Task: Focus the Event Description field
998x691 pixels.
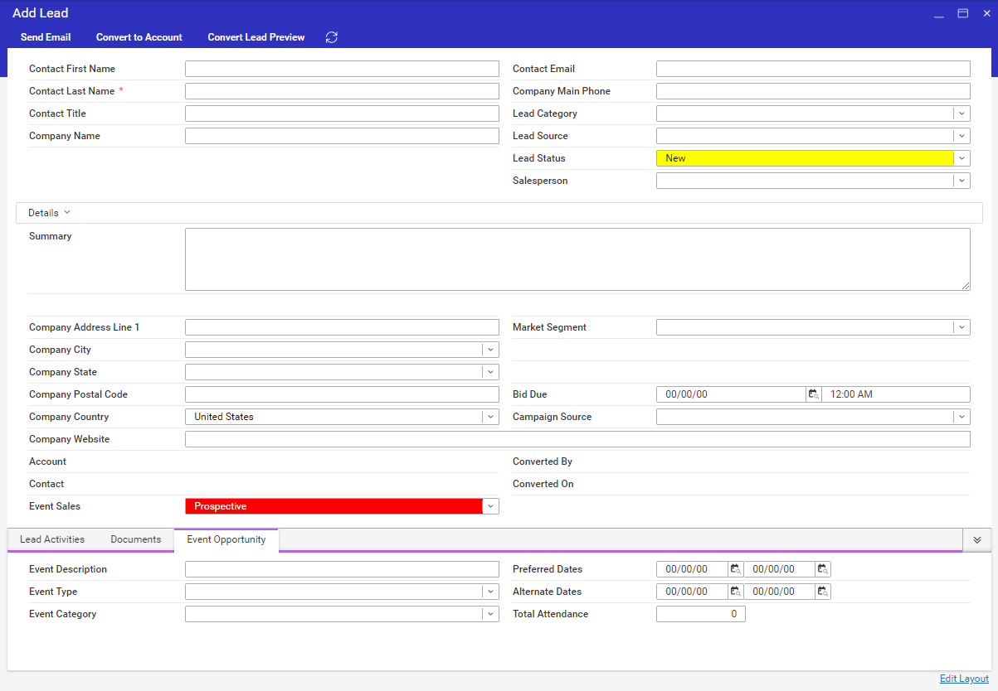Action: (342, 569)
